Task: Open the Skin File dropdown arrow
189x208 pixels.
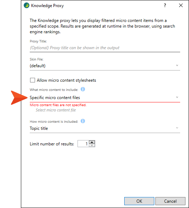Action: click(177, 65)
